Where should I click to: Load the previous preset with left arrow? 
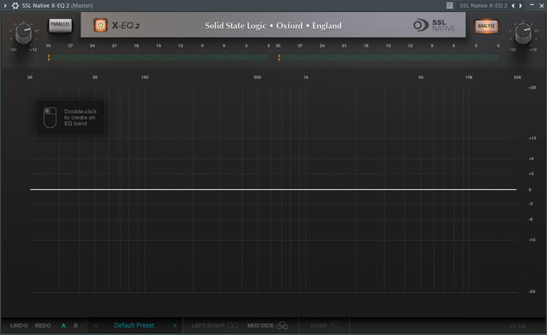click(x=95, y=325)
